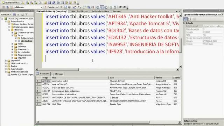Click the autor column header
224x126 pixels.
click(x=132, y=78)
